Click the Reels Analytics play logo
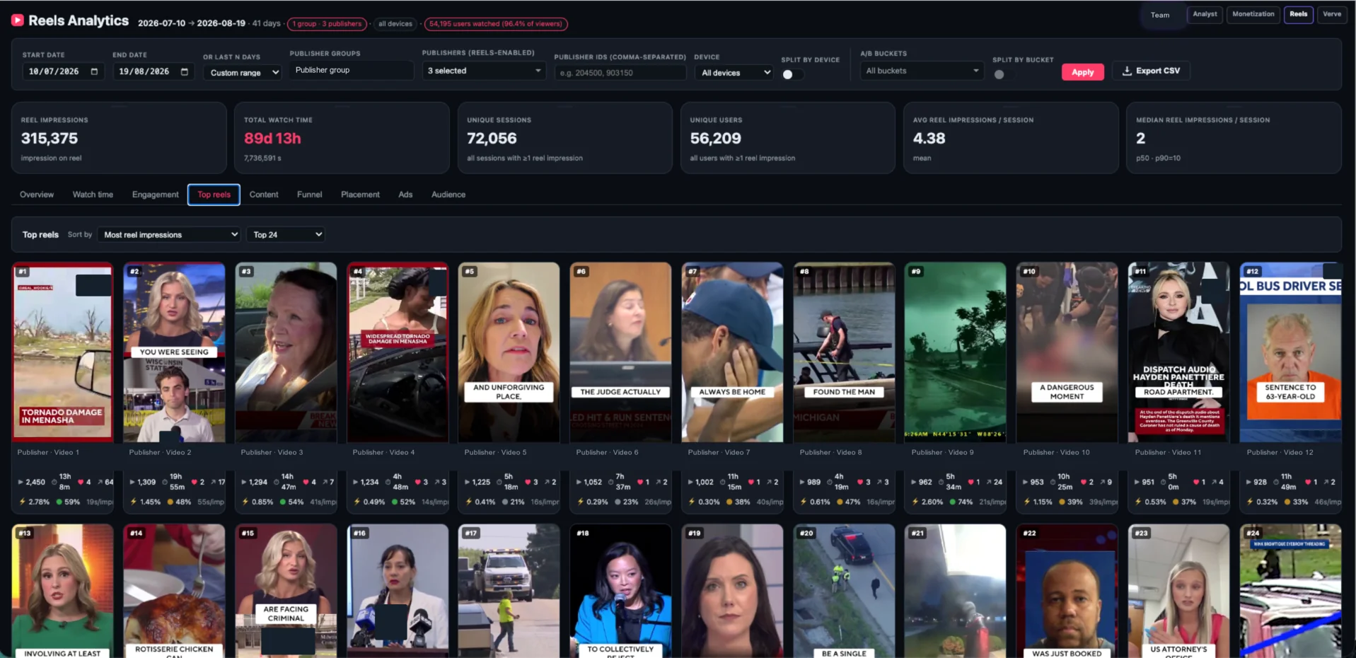Screen dimensions: 1356x658 18,21
